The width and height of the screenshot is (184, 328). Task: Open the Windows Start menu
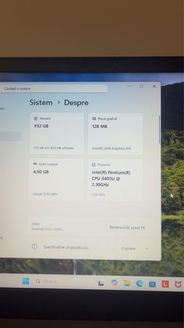pos(26,281)
